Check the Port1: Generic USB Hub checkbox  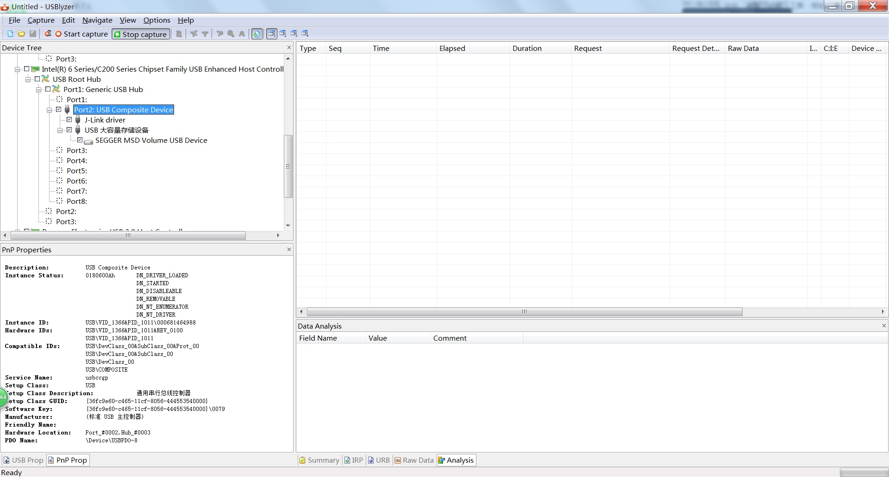pos(48,89)
